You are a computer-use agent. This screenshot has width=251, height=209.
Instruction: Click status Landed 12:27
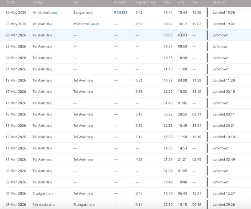(x=224, y=193)
